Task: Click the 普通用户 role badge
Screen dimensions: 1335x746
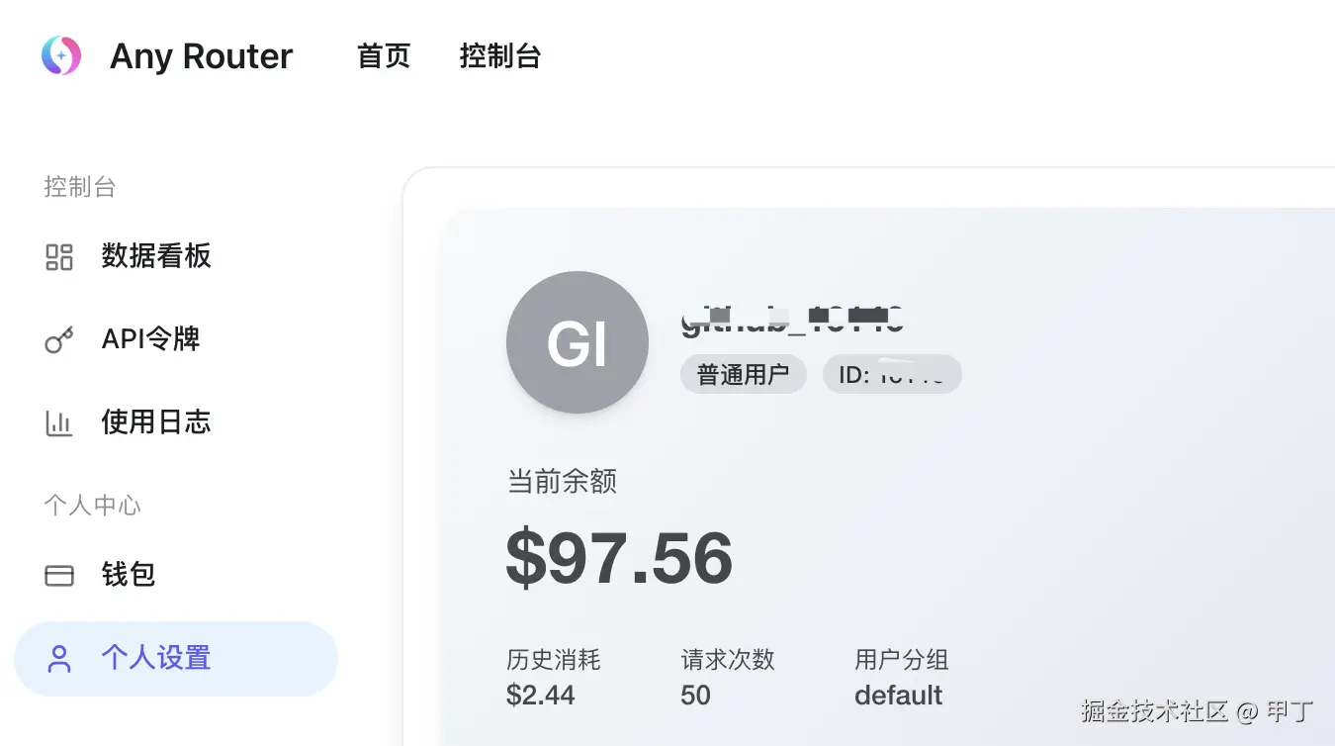Action: coord(743,375)
